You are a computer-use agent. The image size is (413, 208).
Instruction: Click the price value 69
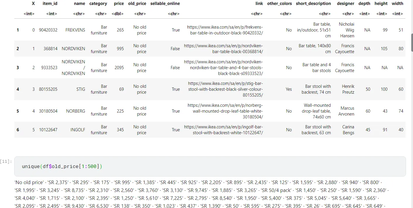pyautogui.click(x=122, y=89)
